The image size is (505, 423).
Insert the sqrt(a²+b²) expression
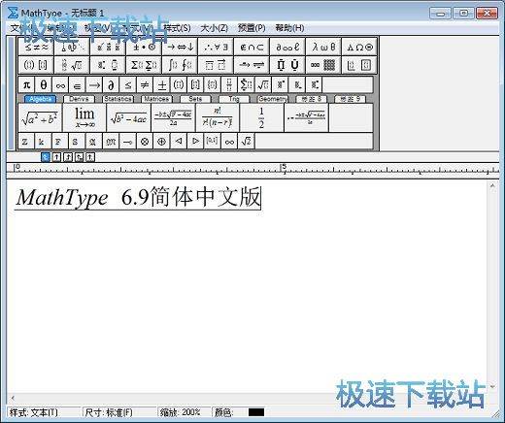(40, 117)
